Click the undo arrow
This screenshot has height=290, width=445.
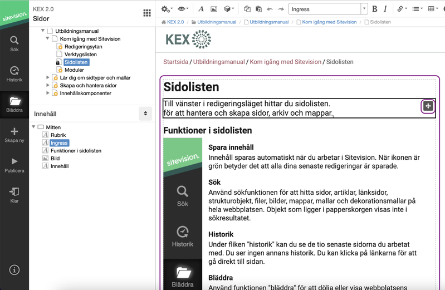270,9
